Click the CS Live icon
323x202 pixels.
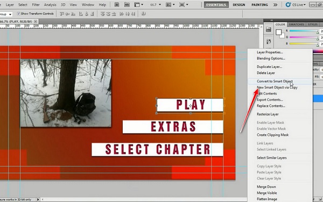point(288,4)
